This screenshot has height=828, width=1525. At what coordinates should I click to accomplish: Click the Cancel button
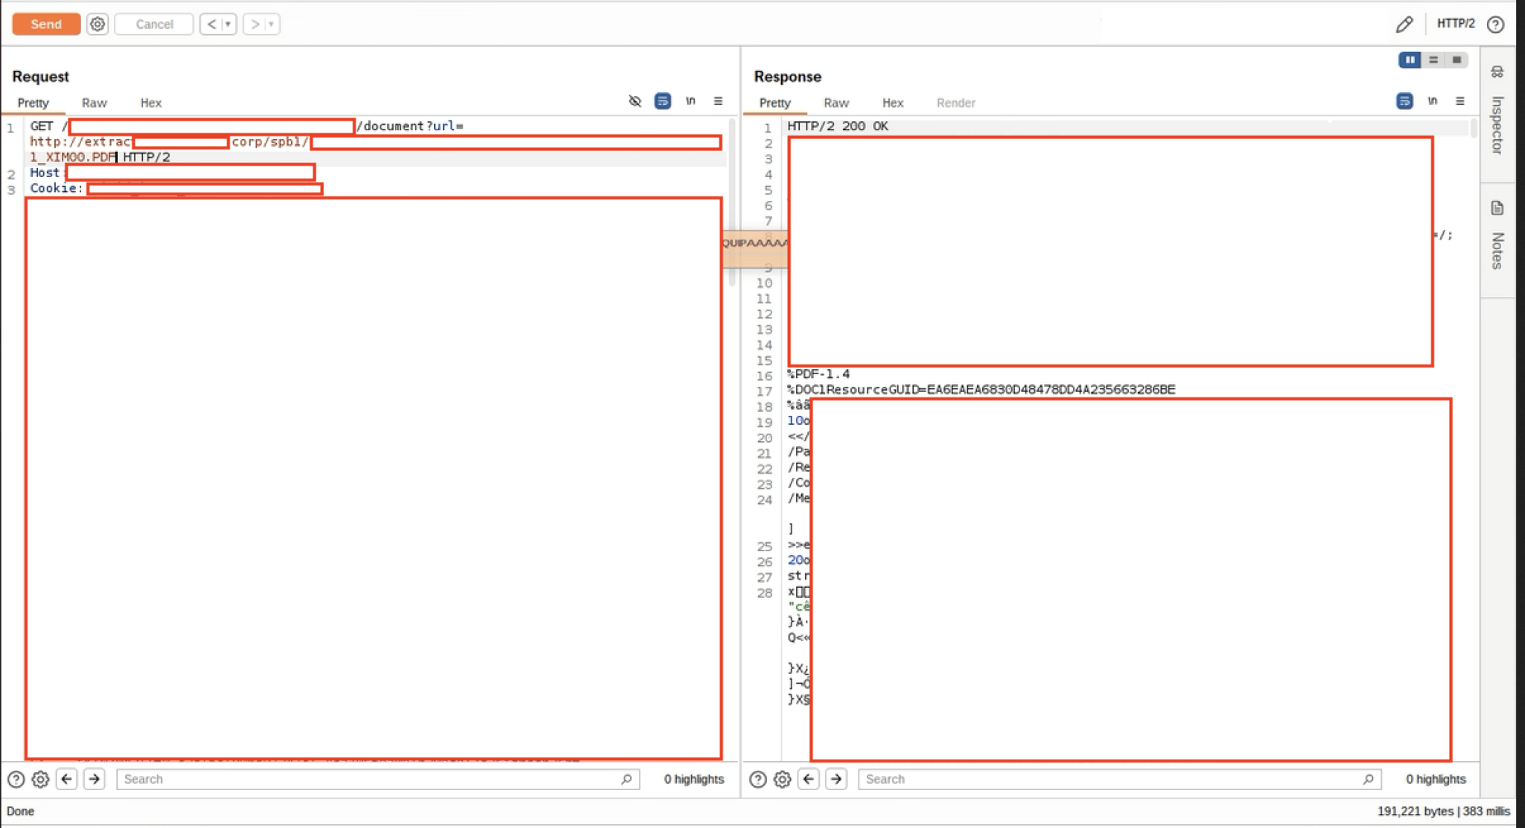click(x=154, y=24)
